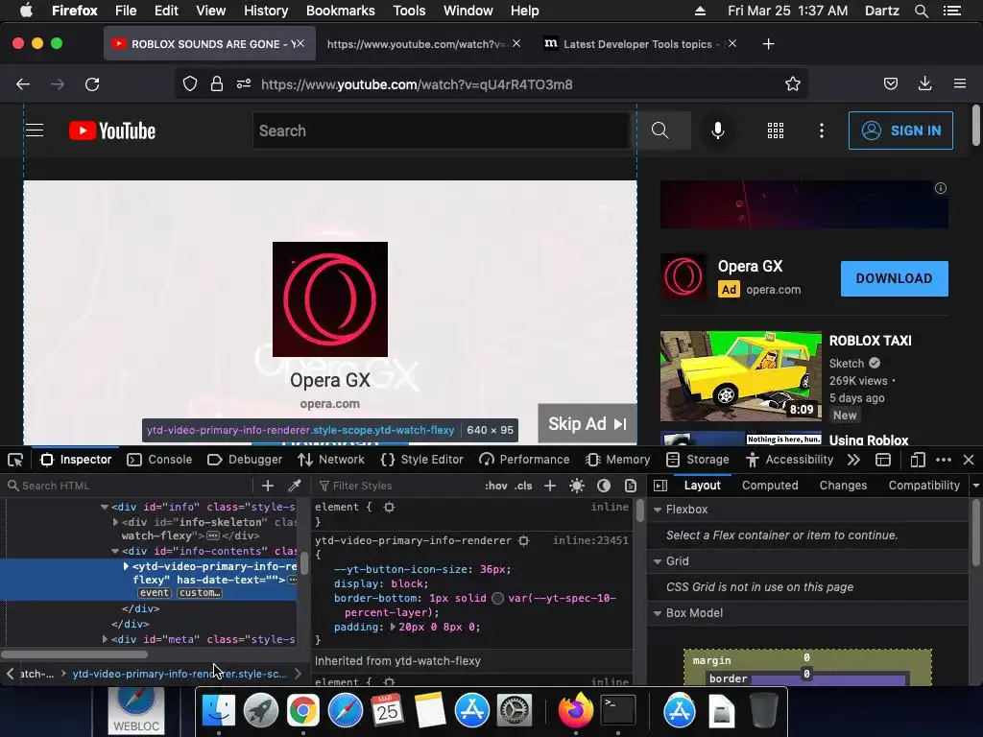
Task: Click the border-bottom color swatch
Action: [498, 599]
